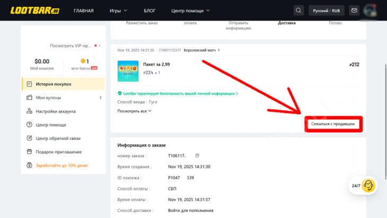387x218 pixels.
Task: Click Заработайте до 10% денег link
Action: coord(61,165)
